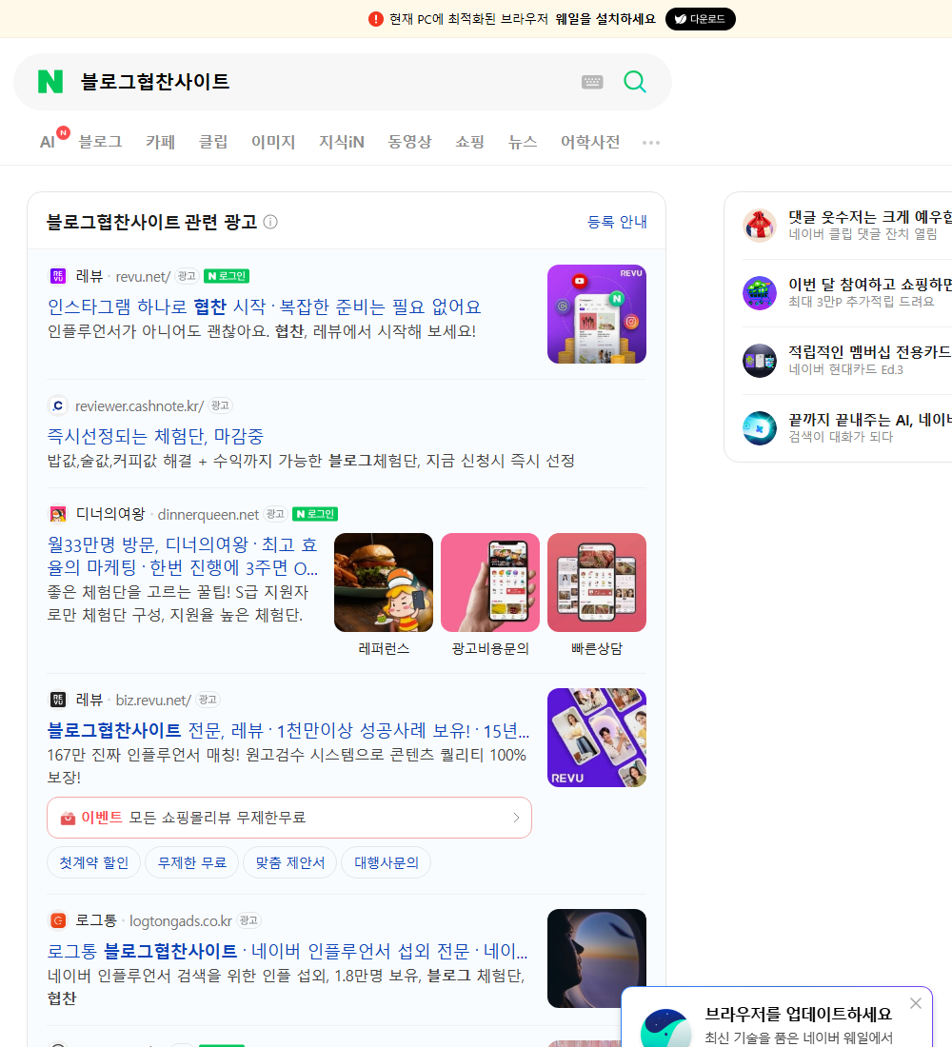This screenshot has height=1047, width=952.
Task: Switch to the 어학사전 tab
Action: coord(590,142)
